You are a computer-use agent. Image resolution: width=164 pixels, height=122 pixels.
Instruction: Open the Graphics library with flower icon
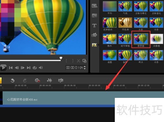pos(94,35)
